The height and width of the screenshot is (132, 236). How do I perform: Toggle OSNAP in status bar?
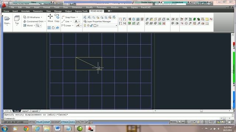click(47, 122)
